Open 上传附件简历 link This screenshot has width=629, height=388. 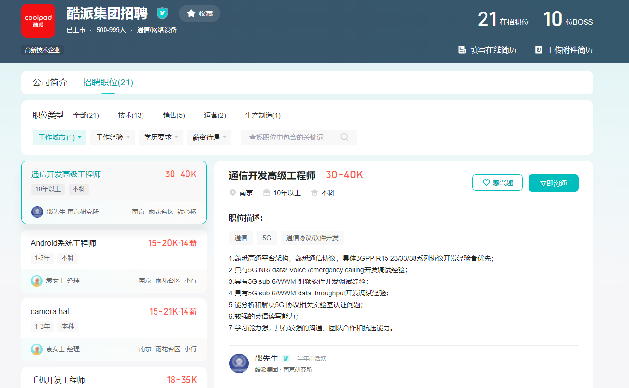564,50
